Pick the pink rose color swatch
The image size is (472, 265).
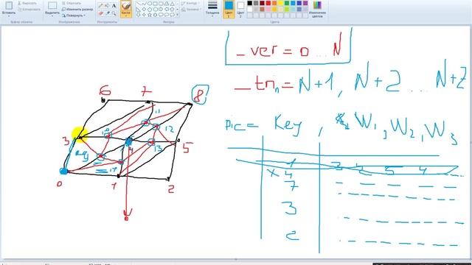[268, 10]
